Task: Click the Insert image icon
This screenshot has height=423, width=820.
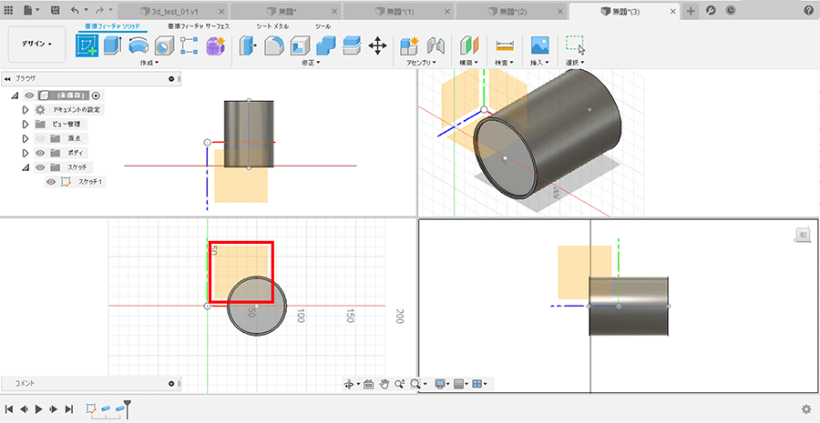Action: point(540,45)
